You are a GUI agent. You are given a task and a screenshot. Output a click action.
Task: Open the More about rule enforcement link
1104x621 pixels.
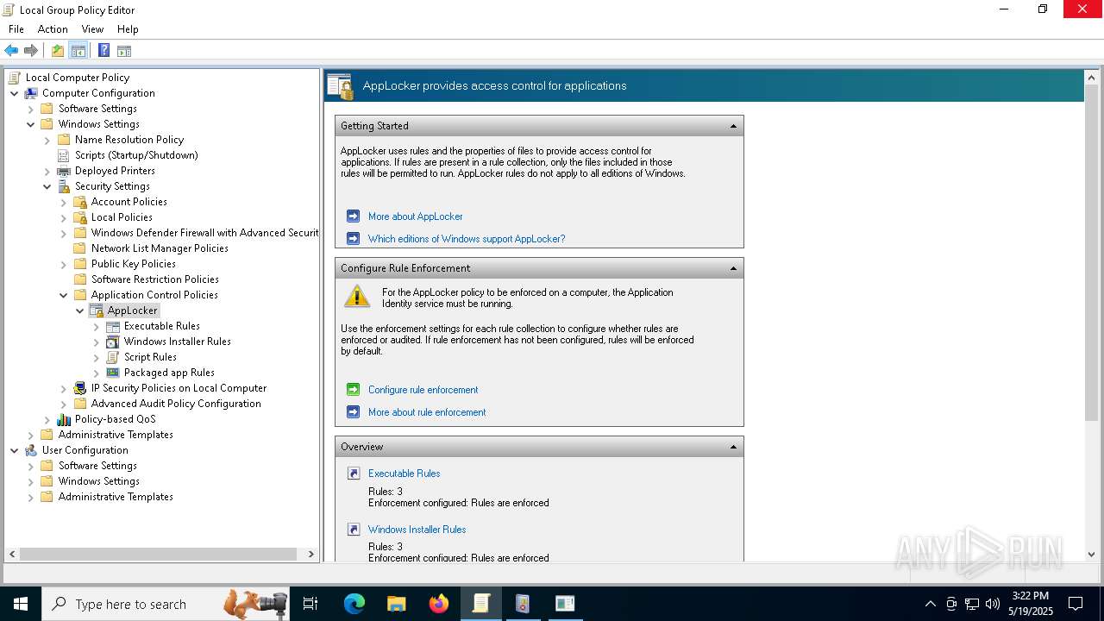tap(427, 412)
